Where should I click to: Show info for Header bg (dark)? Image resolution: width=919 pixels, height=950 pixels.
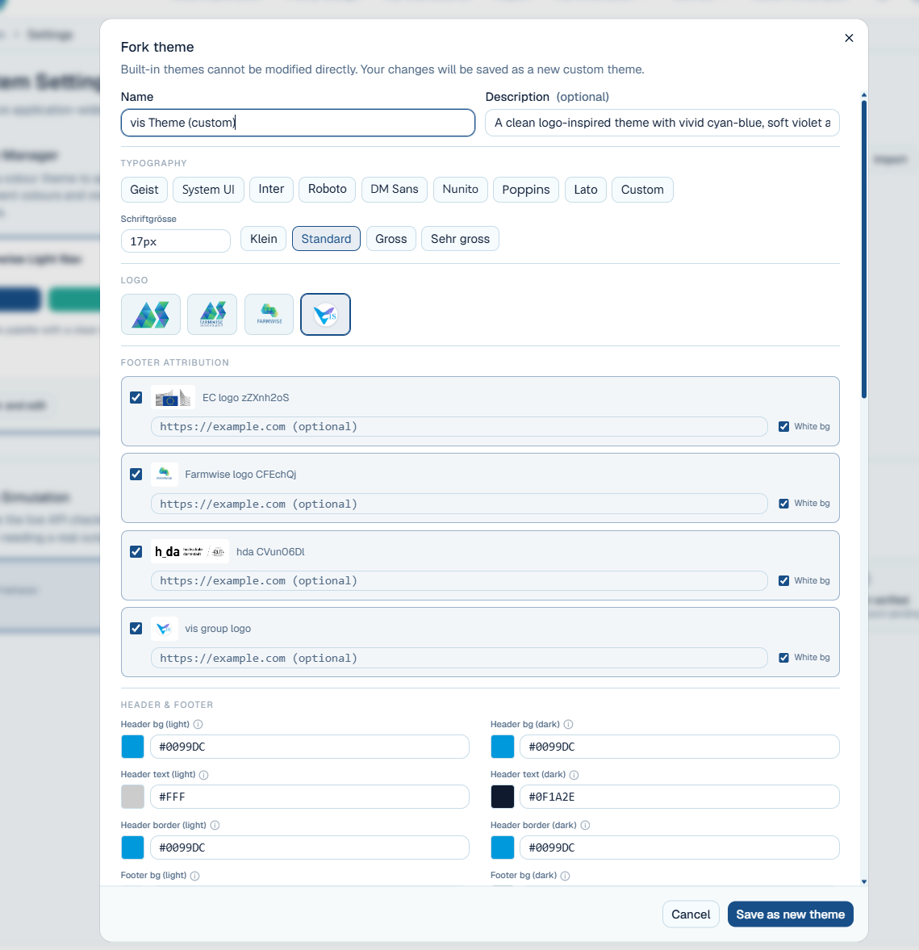coord(568,724)
